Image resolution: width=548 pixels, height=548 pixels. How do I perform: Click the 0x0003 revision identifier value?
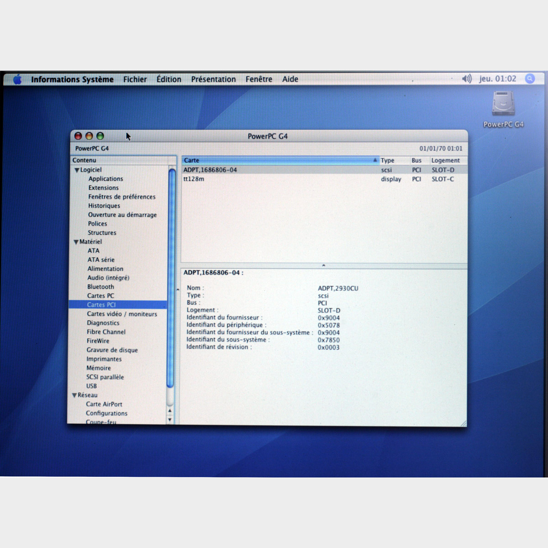[x=329, y=348]
